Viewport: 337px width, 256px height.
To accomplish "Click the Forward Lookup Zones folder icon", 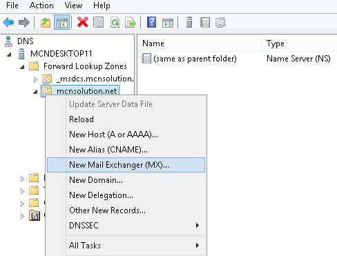I will 34,66.
